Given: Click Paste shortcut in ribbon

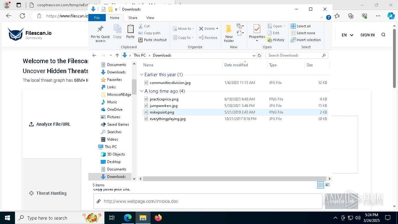Looking at the screenshot, I should pyautogui.click(x=152, y=40).
